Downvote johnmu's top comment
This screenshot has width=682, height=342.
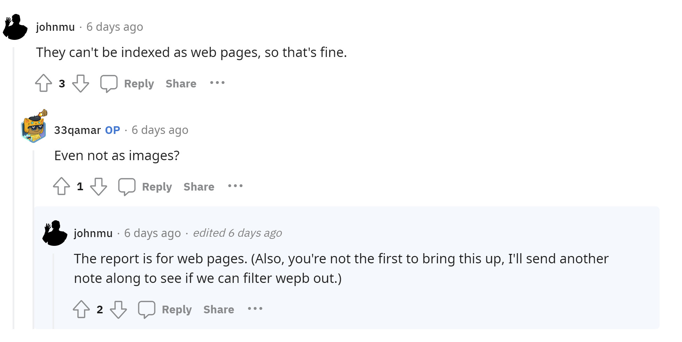[x=81, y=83]
